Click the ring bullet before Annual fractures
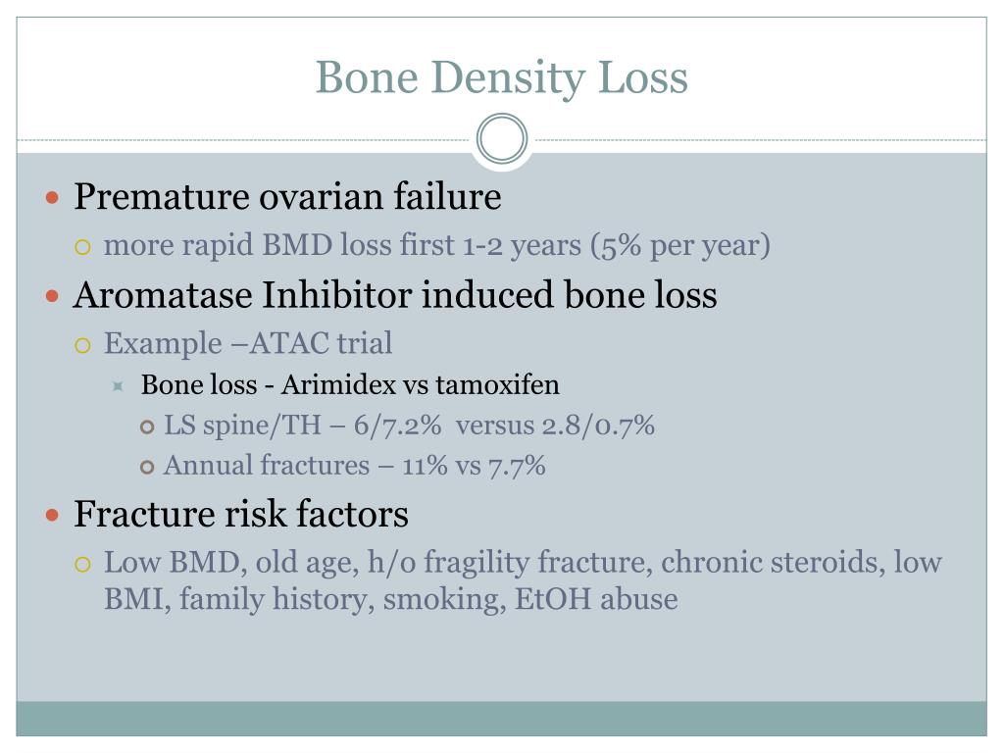1004x753 pixels. coord(147,468)
